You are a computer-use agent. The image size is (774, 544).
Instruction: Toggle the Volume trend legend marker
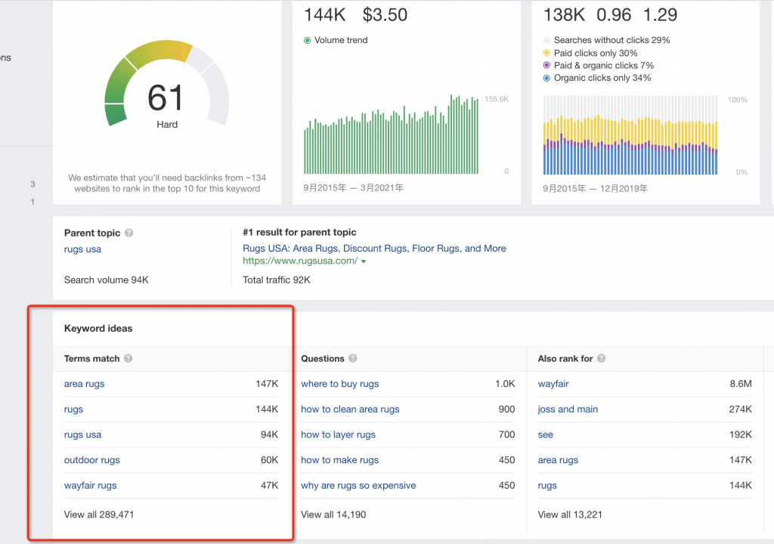coord(307,41)
